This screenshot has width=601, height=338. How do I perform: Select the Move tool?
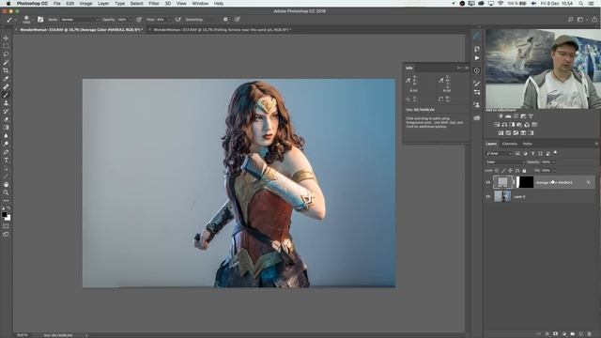pos(6,38)
